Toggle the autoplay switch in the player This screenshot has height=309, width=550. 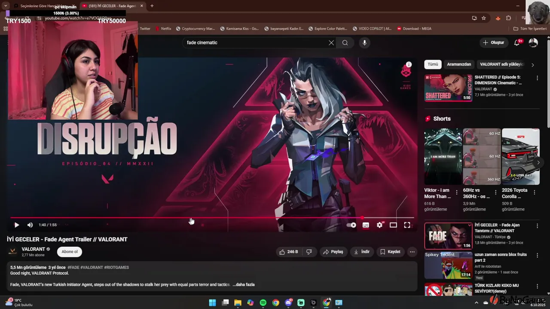click(x=351, y=225)
